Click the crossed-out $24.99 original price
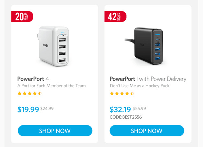 click(47, 108)
